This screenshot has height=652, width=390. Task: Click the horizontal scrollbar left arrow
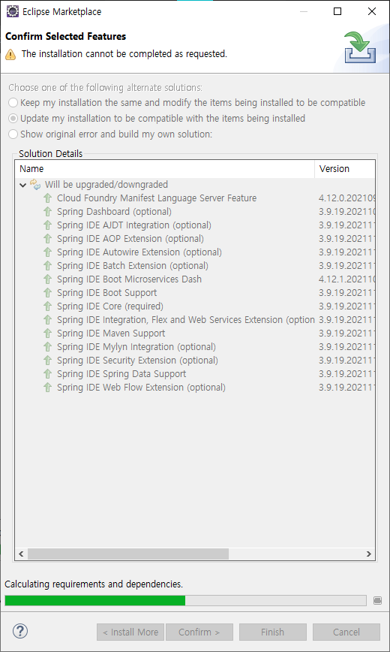coord(21,554)
